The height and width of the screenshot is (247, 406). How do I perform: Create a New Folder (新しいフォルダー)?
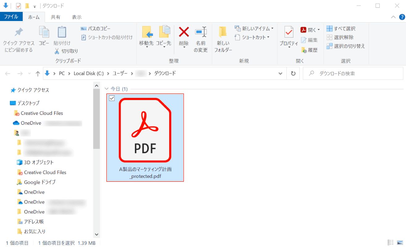coord(223,39)
